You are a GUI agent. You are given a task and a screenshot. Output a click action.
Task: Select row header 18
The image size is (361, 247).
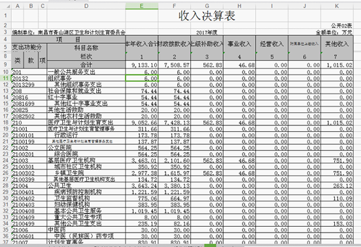pos(5,123)
